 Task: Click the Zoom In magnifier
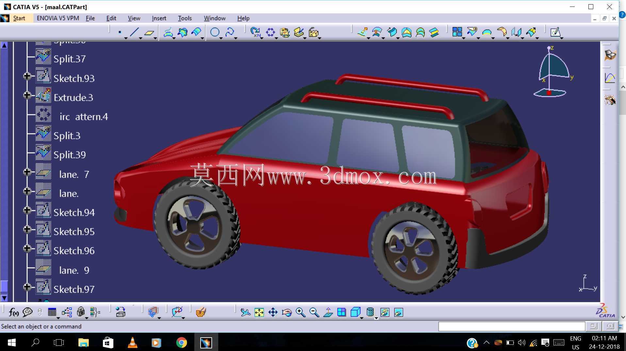pyautogui.click(x=300, y=312)
